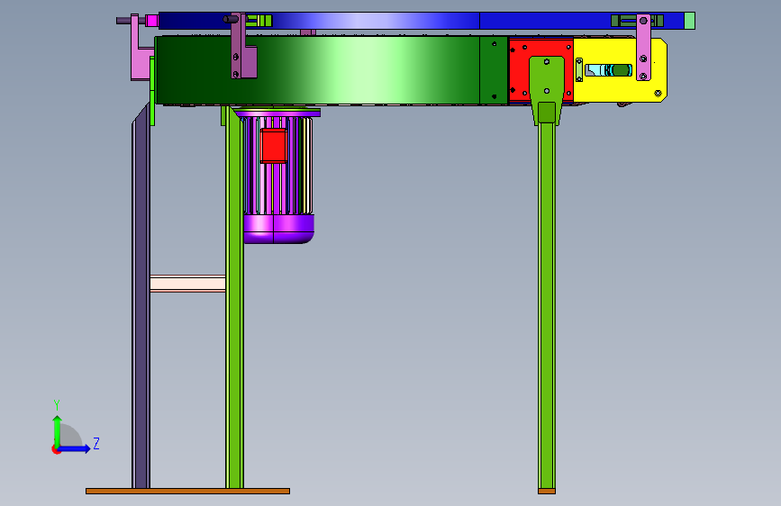Select the red terminal box on the motor

(x=274, y=146)
